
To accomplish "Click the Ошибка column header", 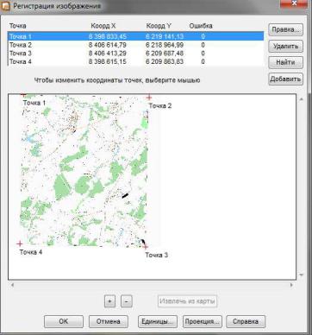I will click(201, 26).
